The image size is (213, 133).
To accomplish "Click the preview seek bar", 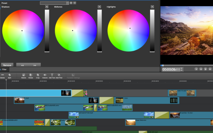I will [x=187, y=65].
